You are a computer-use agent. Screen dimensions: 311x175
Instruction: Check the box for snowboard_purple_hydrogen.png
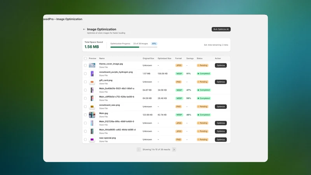[x=85, y=73]
